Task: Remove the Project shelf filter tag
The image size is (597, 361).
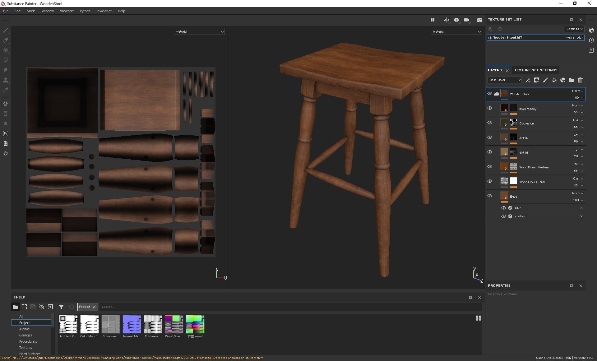Action: [x=94, y=307]
